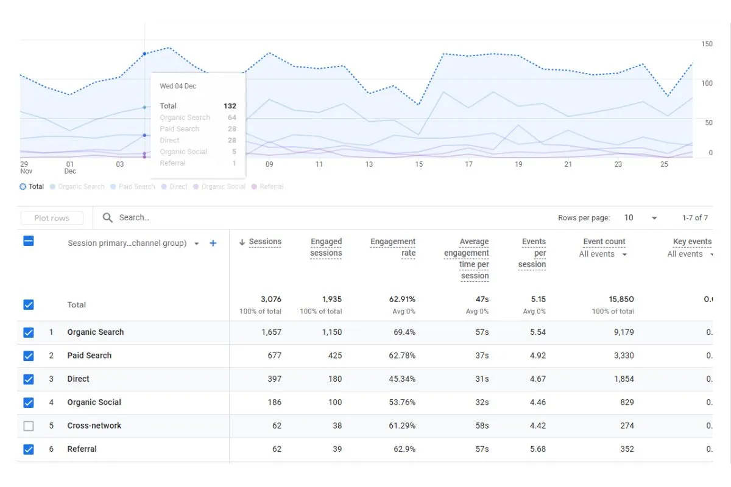
Task: Open Event count All events dropdown
Action: click(603, 254)
